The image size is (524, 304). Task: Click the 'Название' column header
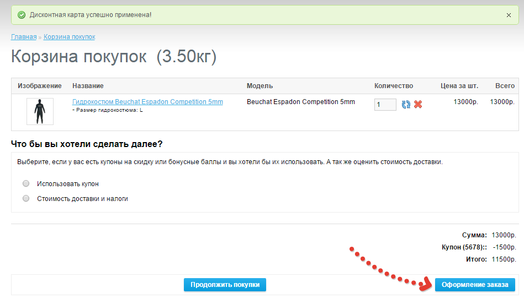[x=88, y=86]
